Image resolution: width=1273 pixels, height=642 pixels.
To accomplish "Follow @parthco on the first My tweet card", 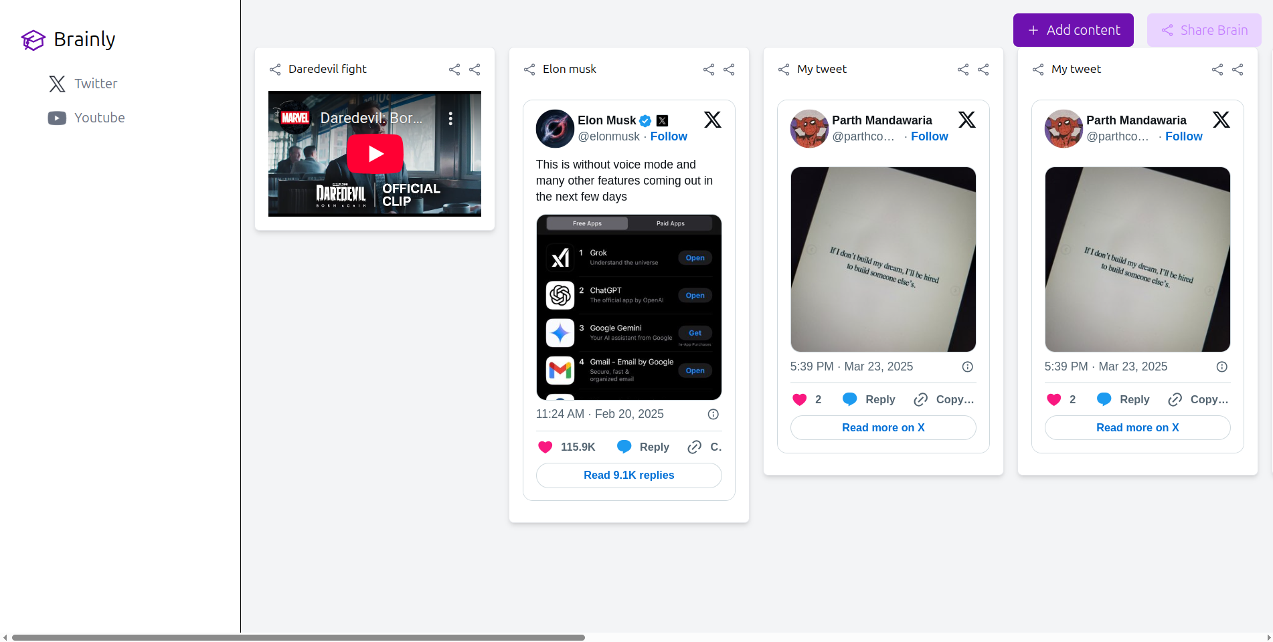I will tap(930, 136).
